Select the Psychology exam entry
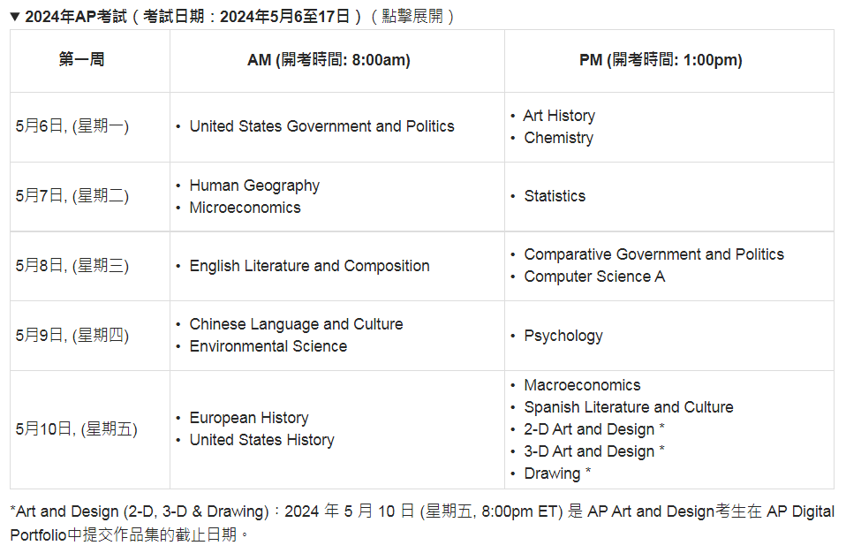This screenshot has height=553, width=846. pos(563,336)
